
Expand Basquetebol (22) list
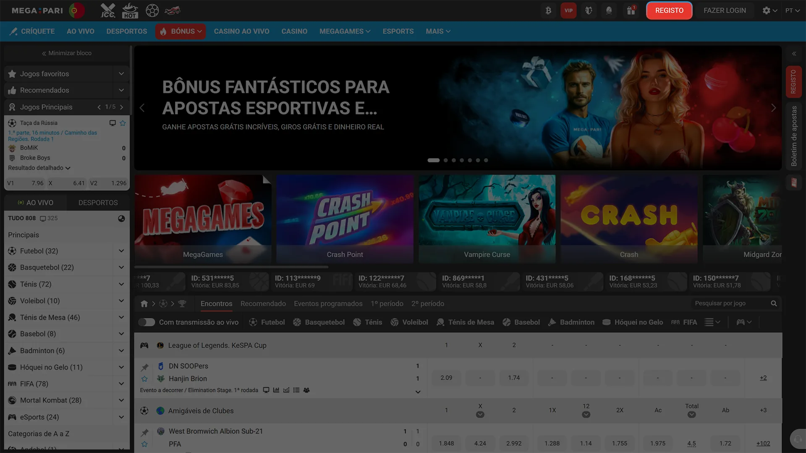121,267
